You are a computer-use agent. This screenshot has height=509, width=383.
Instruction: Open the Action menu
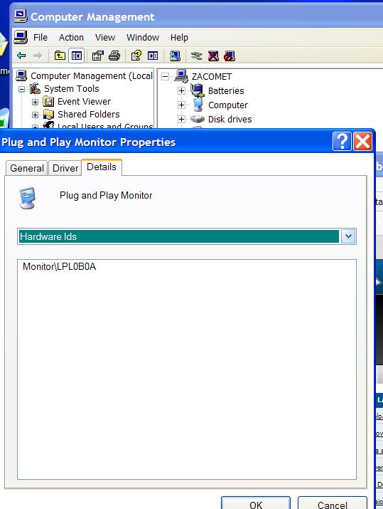click(x=71, y=37)
